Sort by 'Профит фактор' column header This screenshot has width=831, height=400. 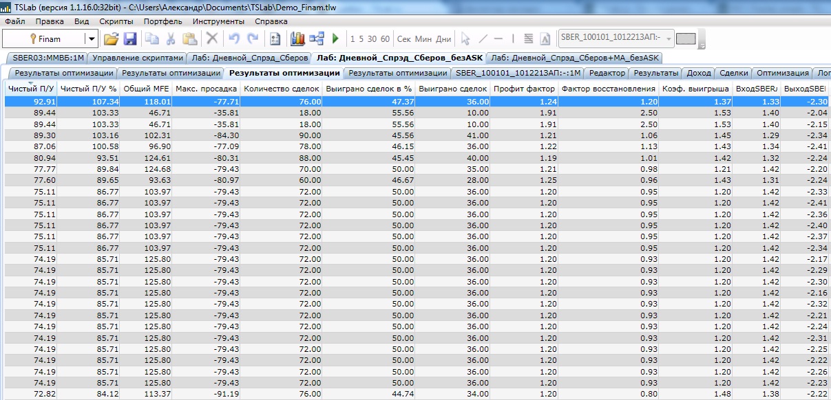pos(524,89)
